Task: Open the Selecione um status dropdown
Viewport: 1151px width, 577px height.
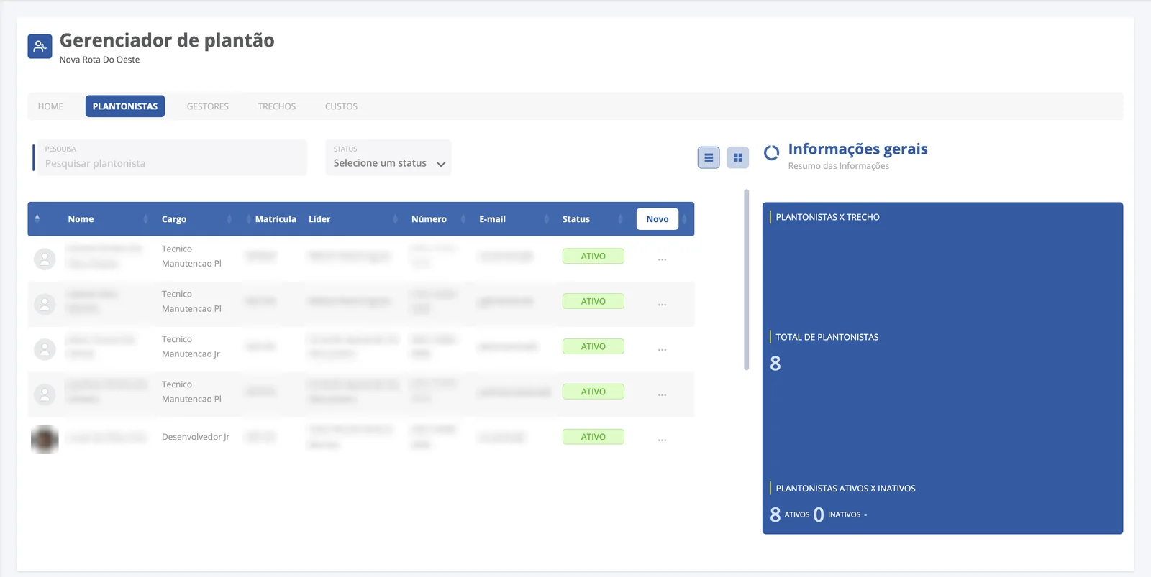Action: pos(388,157)
